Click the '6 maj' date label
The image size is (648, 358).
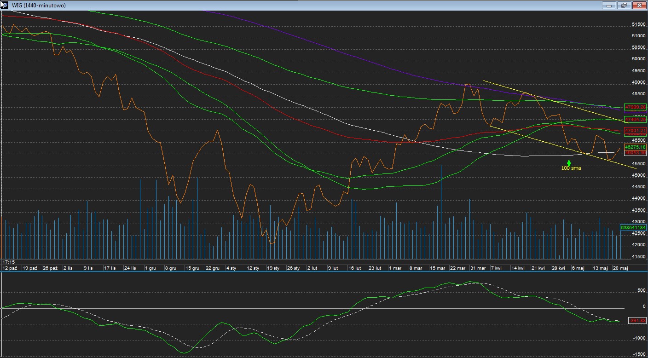pos(579,267)
